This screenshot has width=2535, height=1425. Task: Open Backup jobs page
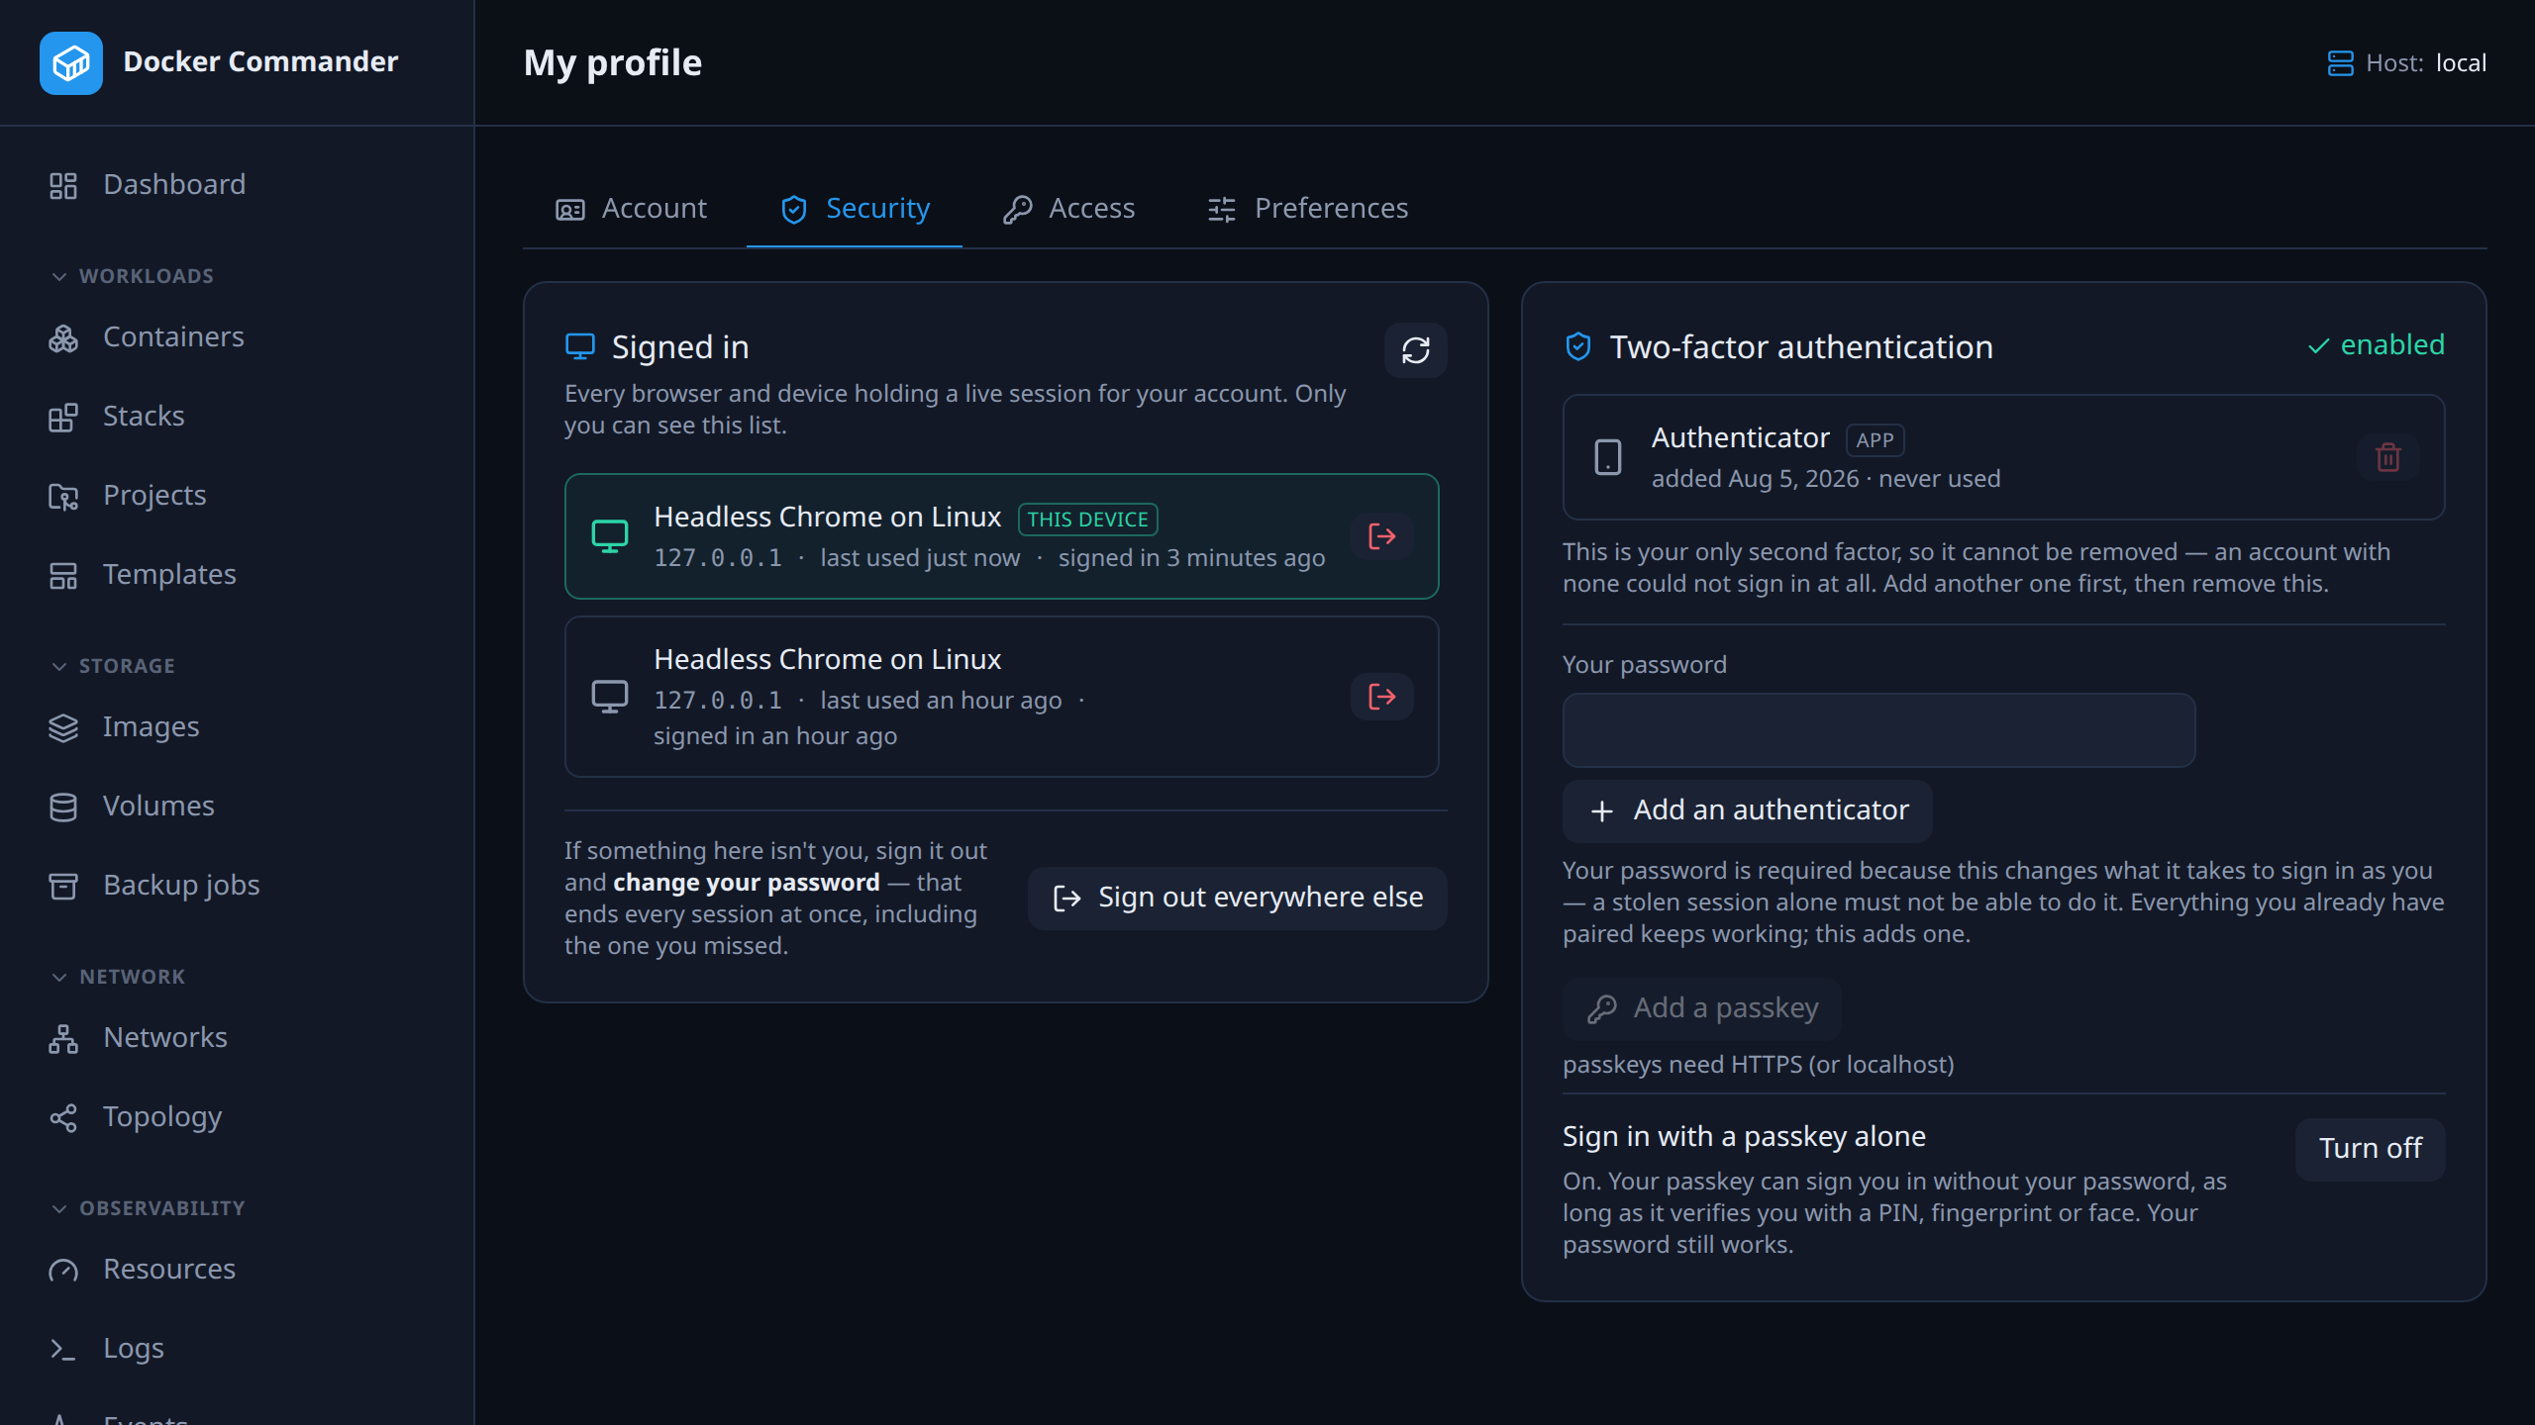[238, 886]
